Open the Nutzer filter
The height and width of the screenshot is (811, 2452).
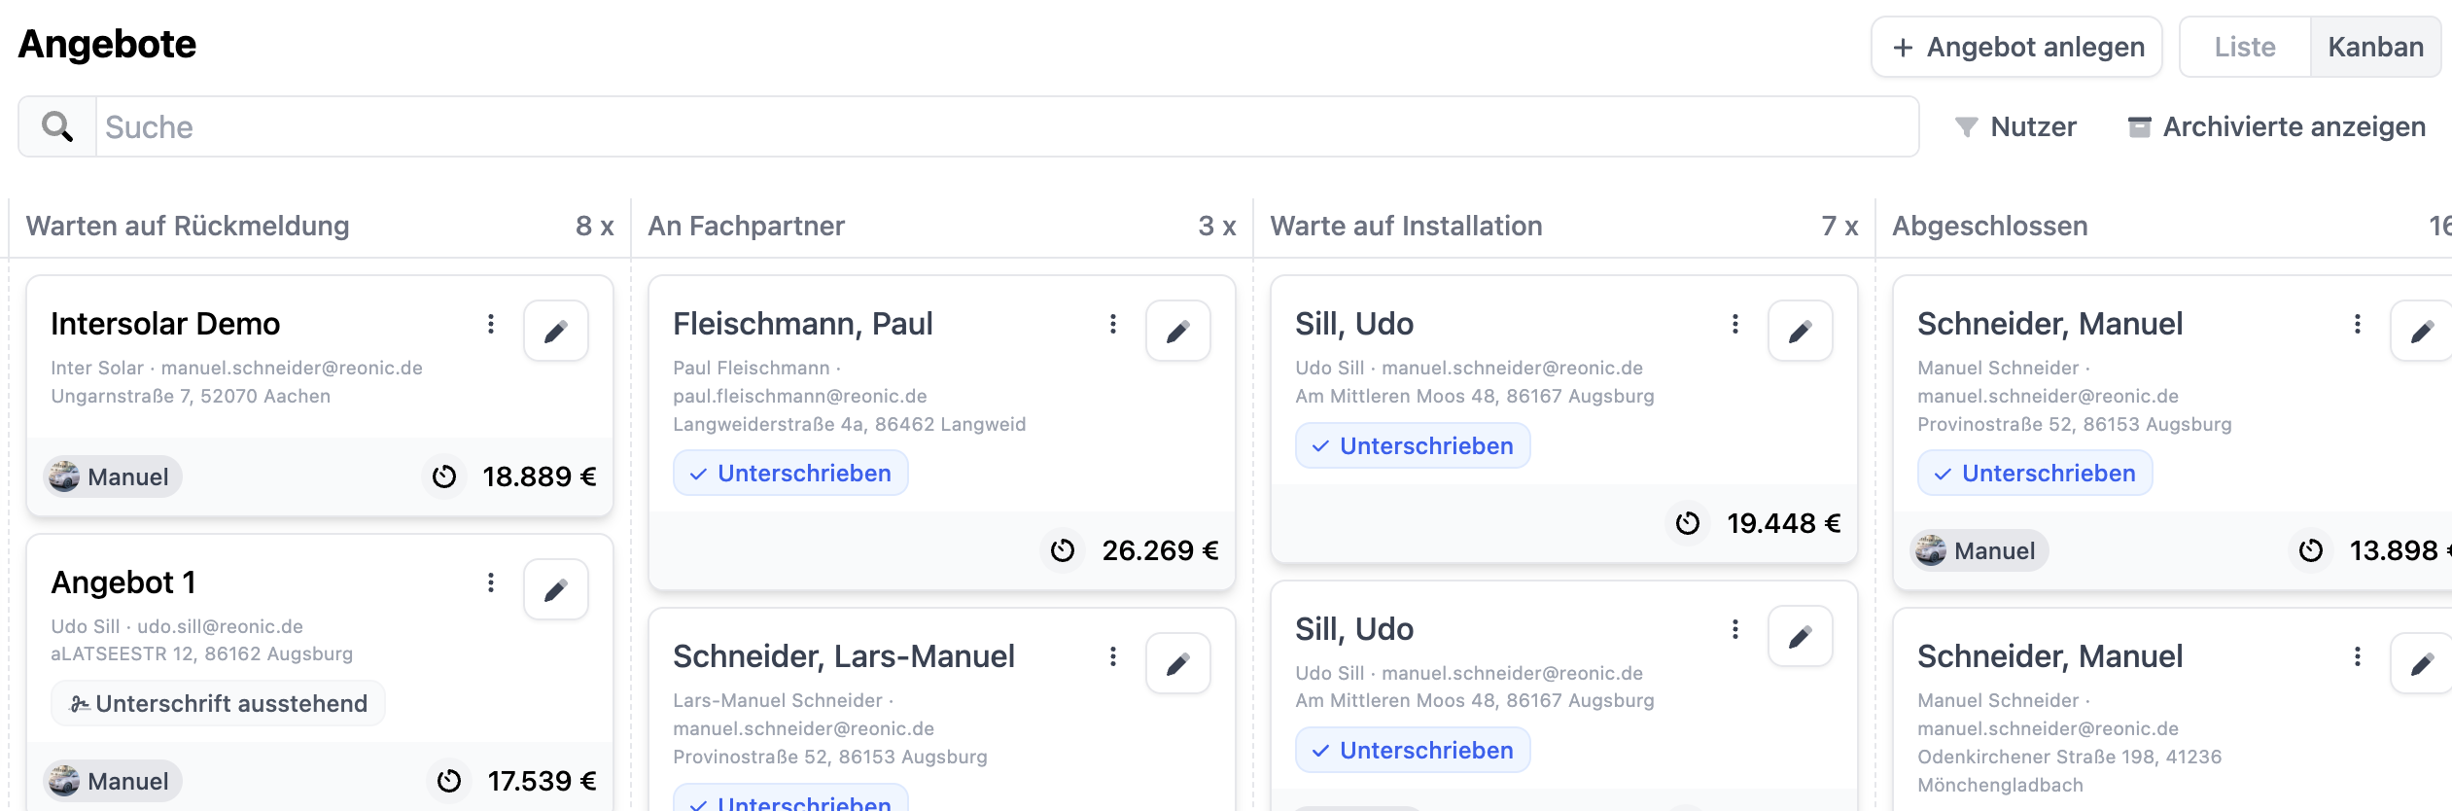2015,126
